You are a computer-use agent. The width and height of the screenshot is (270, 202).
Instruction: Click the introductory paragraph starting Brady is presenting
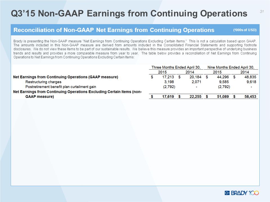pos(135,49)
